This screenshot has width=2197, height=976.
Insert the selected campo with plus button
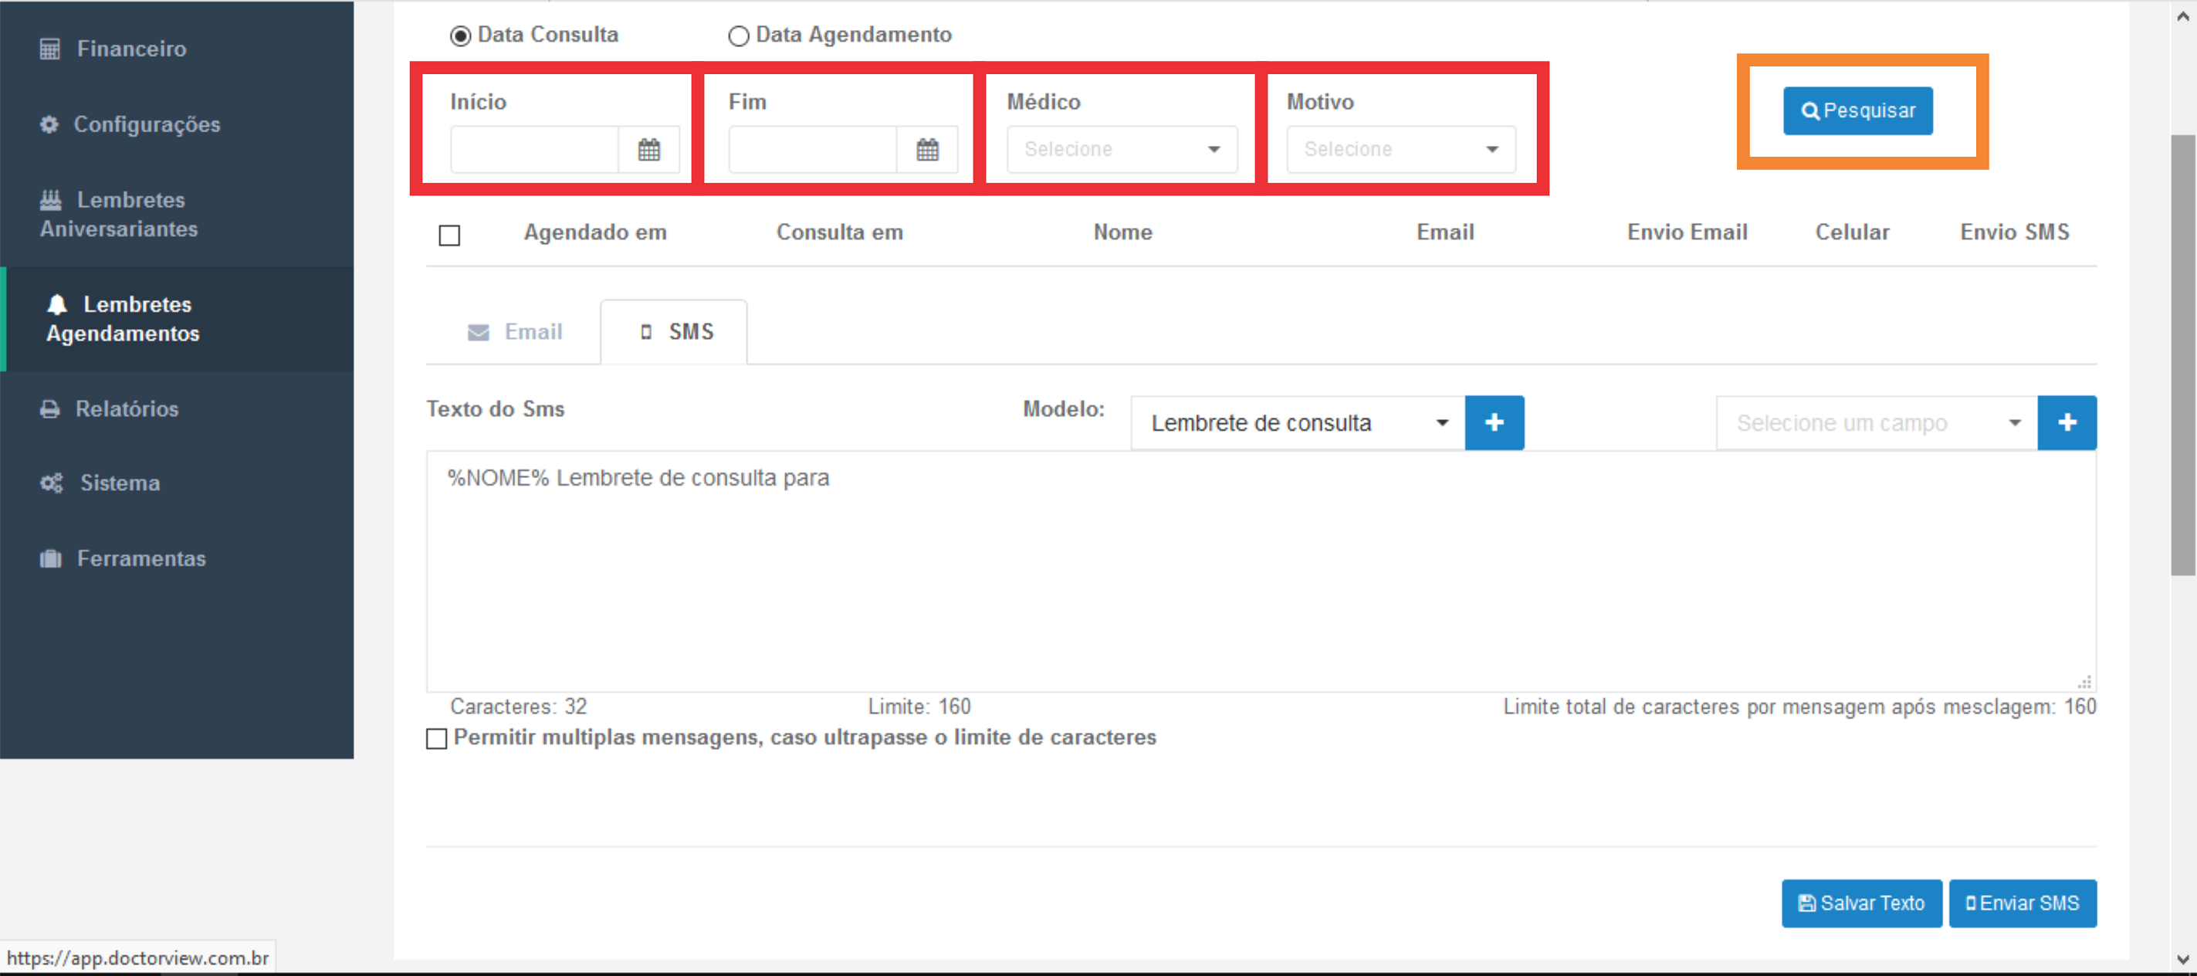(2066, 422)
